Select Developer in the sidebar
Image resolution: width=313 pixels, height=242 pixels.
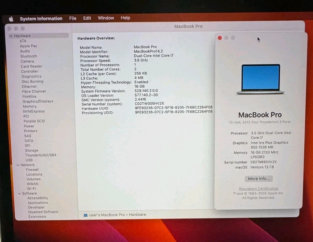pos(36,207)
